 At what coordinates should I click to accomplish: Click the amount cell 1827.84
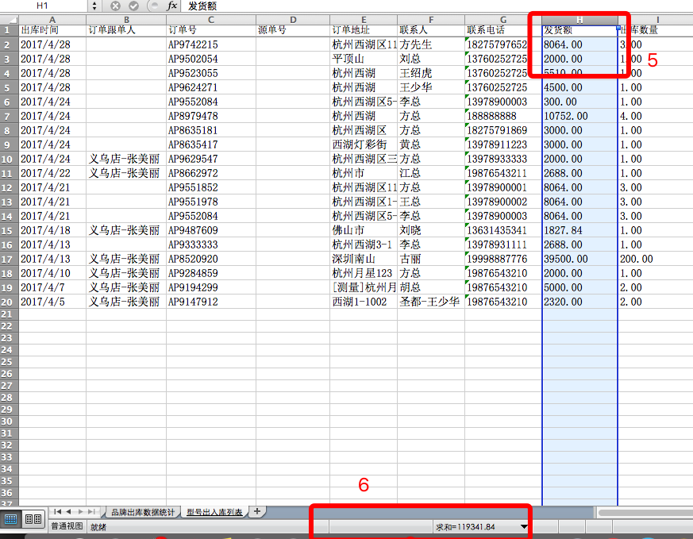pyautogui.click(x=579, y=230)
